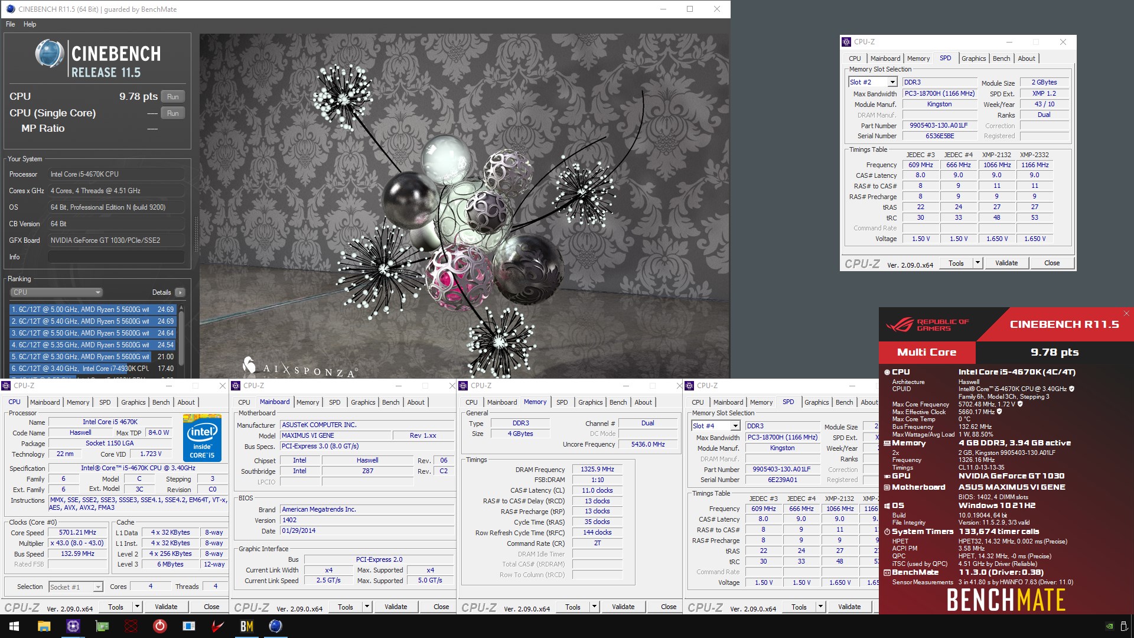This screenshot has width=1134, height=638.
Task: Expand Tools arrow in CPU-Z Memory window
Action: [x=594, y=607]
